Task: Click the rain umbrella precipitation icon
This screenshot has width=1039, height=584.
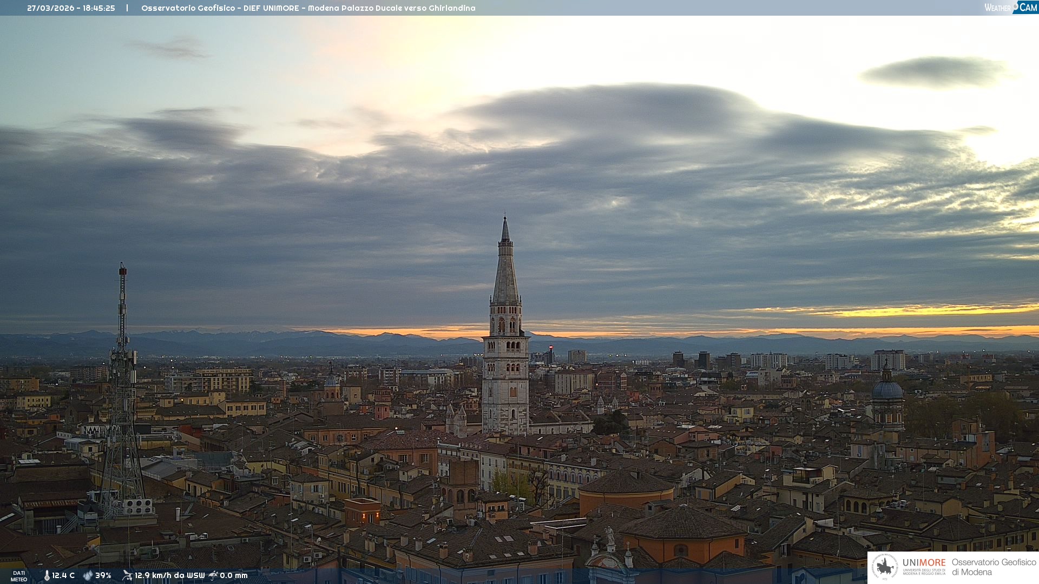Action: [x=213, y=575]
